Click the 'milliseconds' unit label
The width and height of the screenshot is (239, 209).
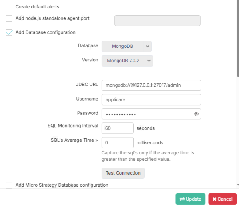click(150, 142)
